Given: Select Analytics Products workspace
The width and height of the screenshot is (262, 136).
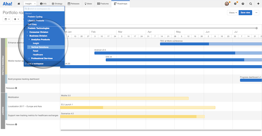Looking at the screenshot, I should pos(41,39).
